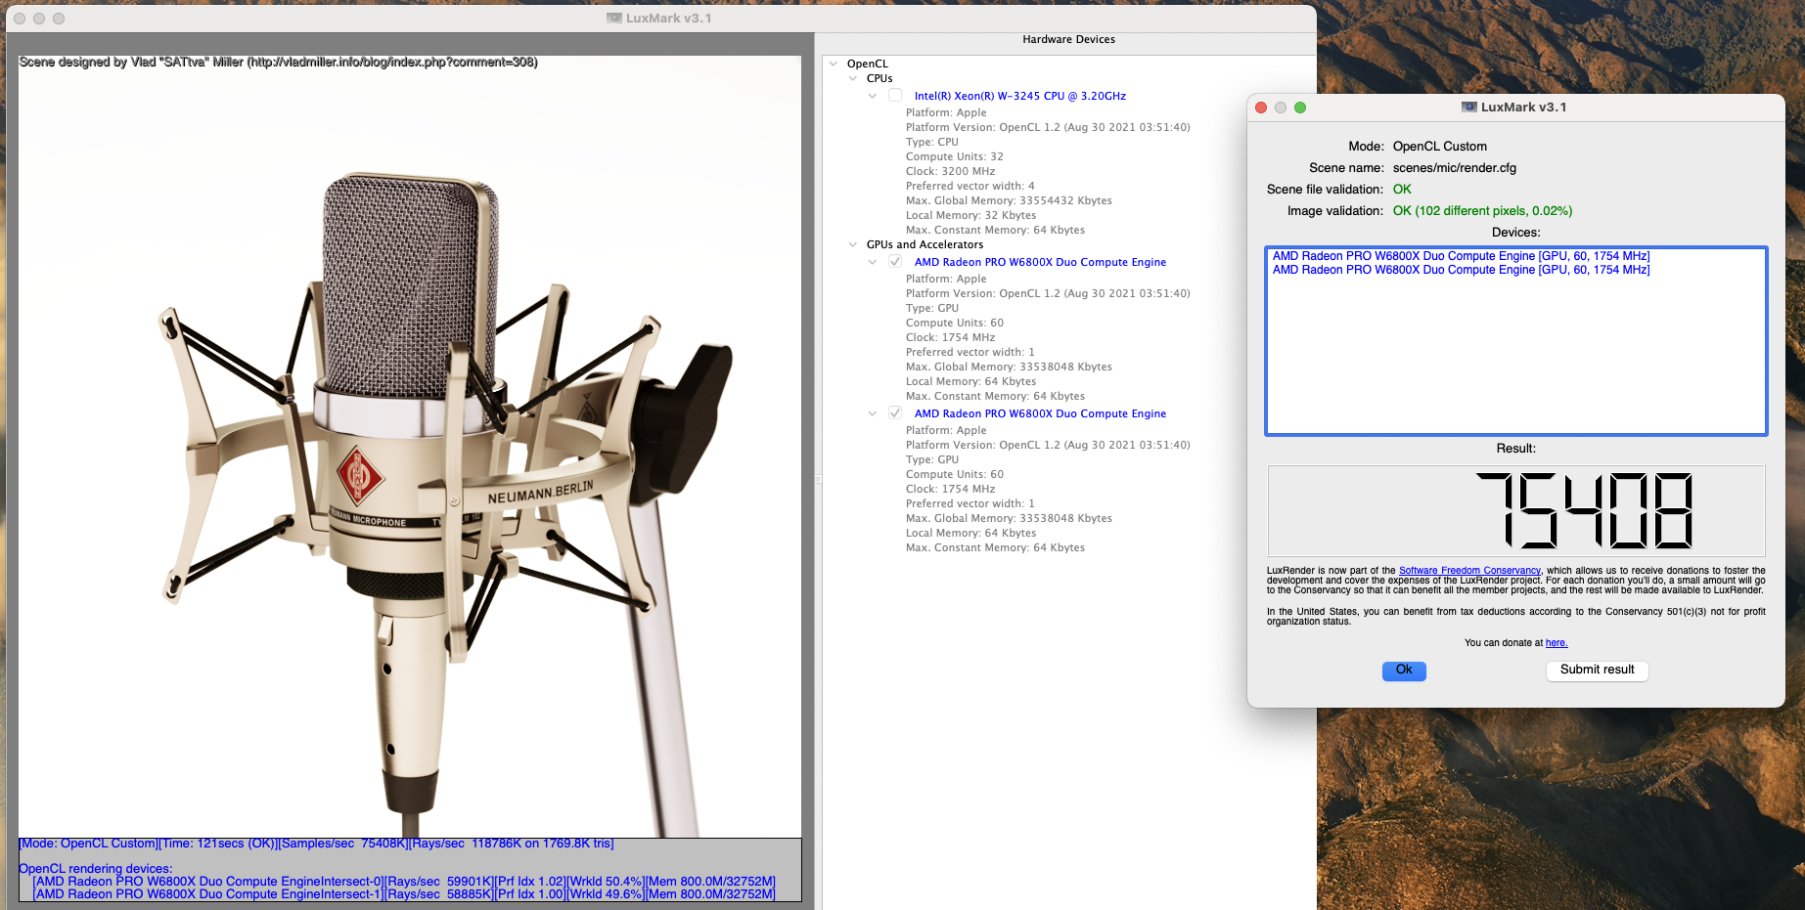The image size is (1805, 910).
Task: Zoom the result dialog with green button
Action: 1300,108
